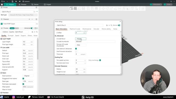Image resolution: width=176 pixels, height=99 pixels.
Task: Open the Support tab in process settings
Action: [x=23, y=35]
